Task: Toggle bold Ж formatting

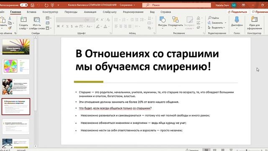Action: tap(58, 26)
